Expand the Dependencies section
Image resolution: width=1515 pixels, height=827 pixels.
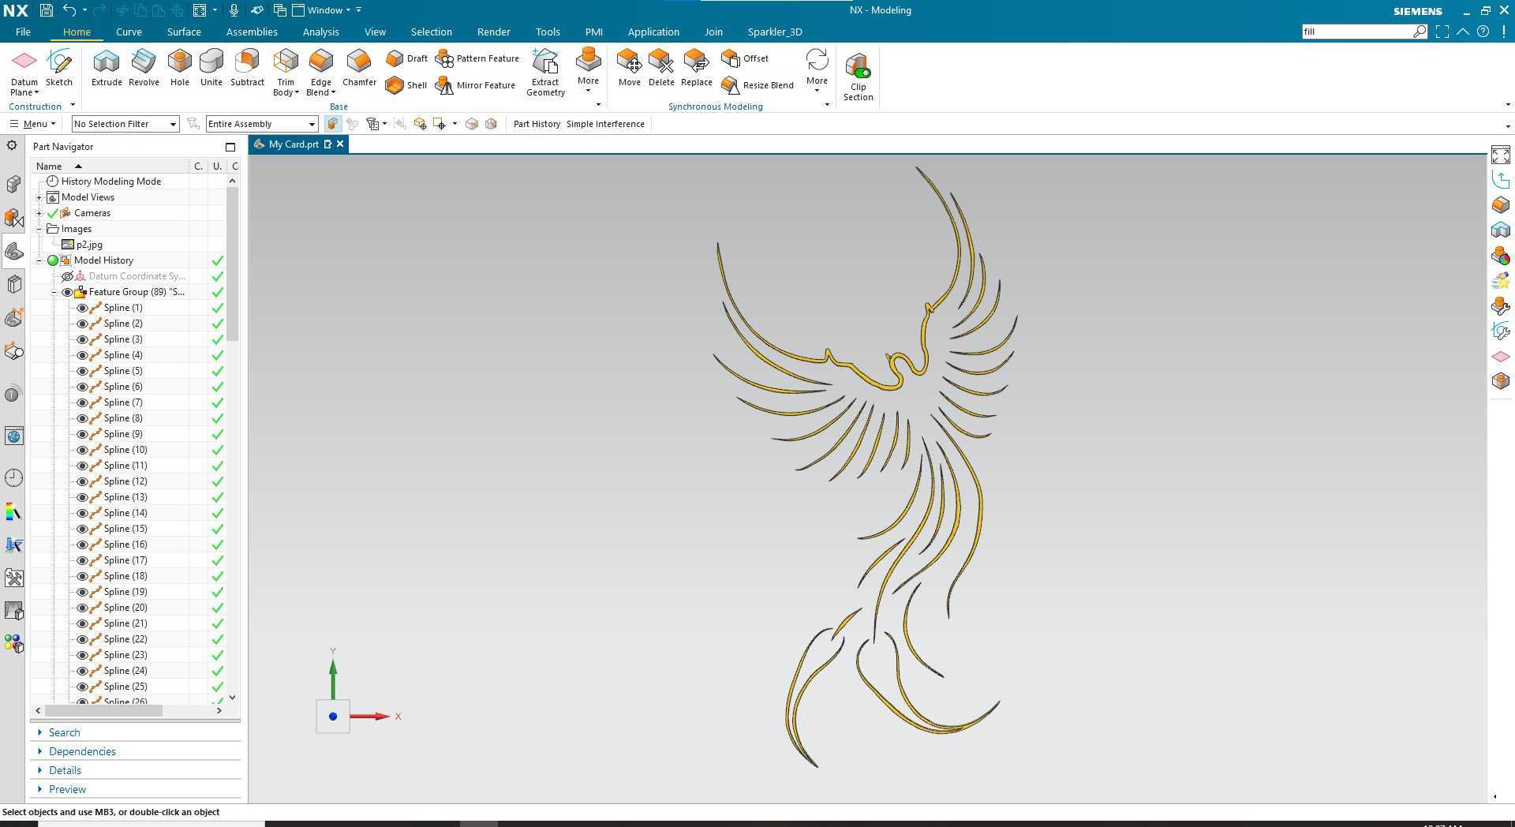82,751
